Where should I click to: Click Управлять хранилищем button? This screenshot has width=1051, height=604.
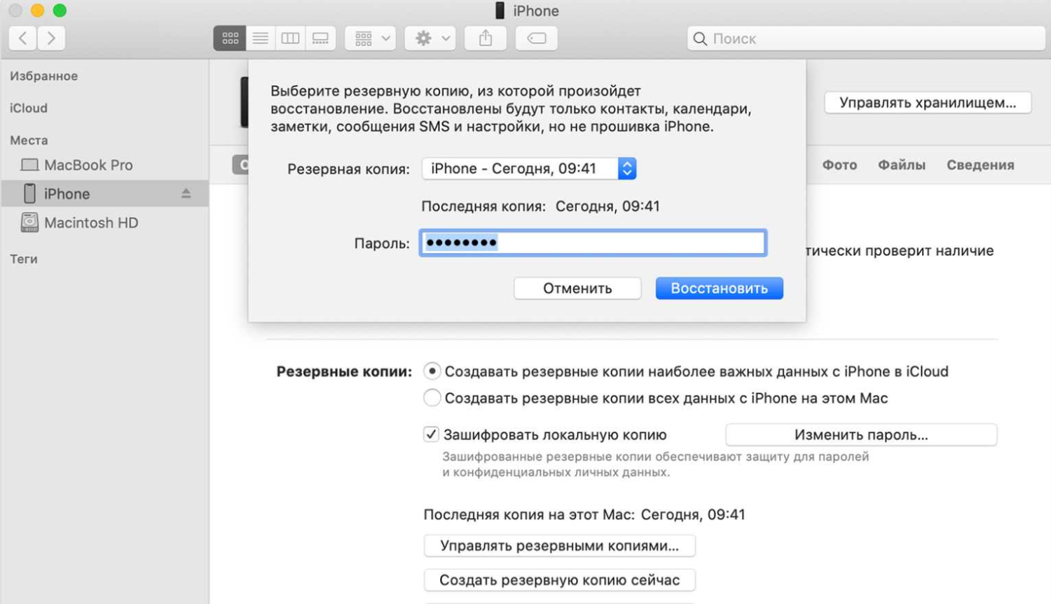pos(928,102)
